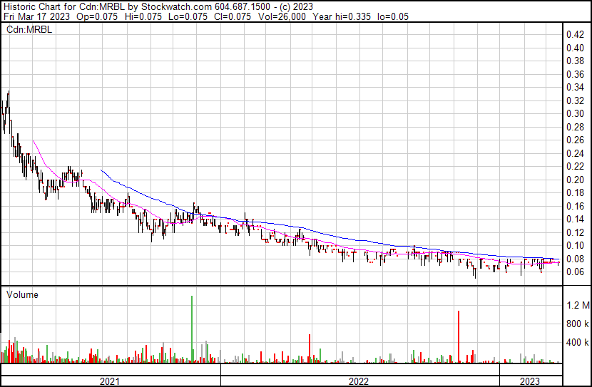The height and width of the screenshot is (387, 592).
Task: Click the Cdn:MRBL ticker label in chart
Action: (26, 28)
